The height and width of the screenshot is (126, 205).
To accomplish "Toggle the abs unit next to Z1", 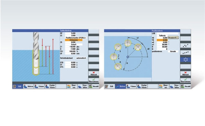I will pyautogui.click(x=78, y=47).
